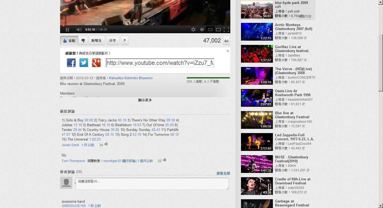
Task: Open the video settings gear icon
Action: (x=193, y=30)
